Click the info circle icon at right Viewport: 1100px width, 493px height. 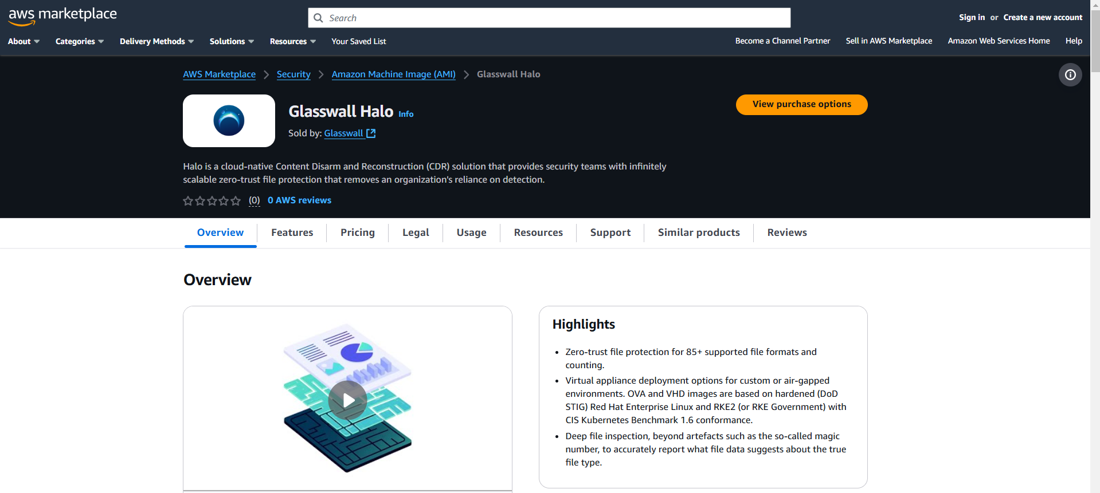1070,75
